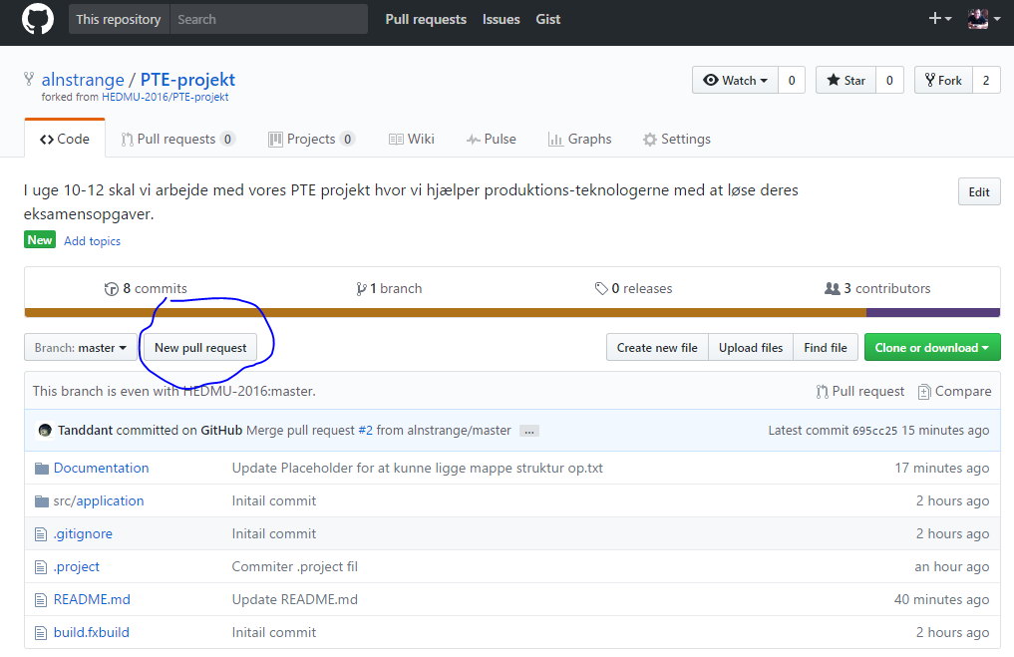
Task: Open alnstrange user profile link
Action: click(x=83, y=80)
